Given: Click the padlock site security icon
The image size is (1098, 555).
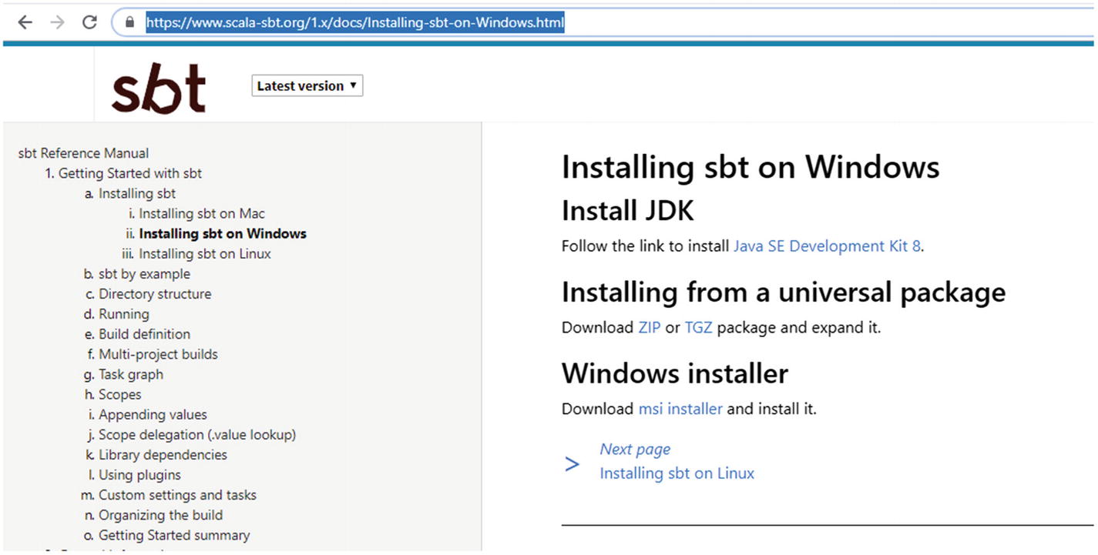Looking at the screenshot, I should (x=129, y=23).
